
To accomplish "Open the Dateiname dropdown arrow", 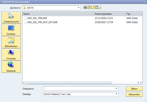I will click(x=116, y=88).
